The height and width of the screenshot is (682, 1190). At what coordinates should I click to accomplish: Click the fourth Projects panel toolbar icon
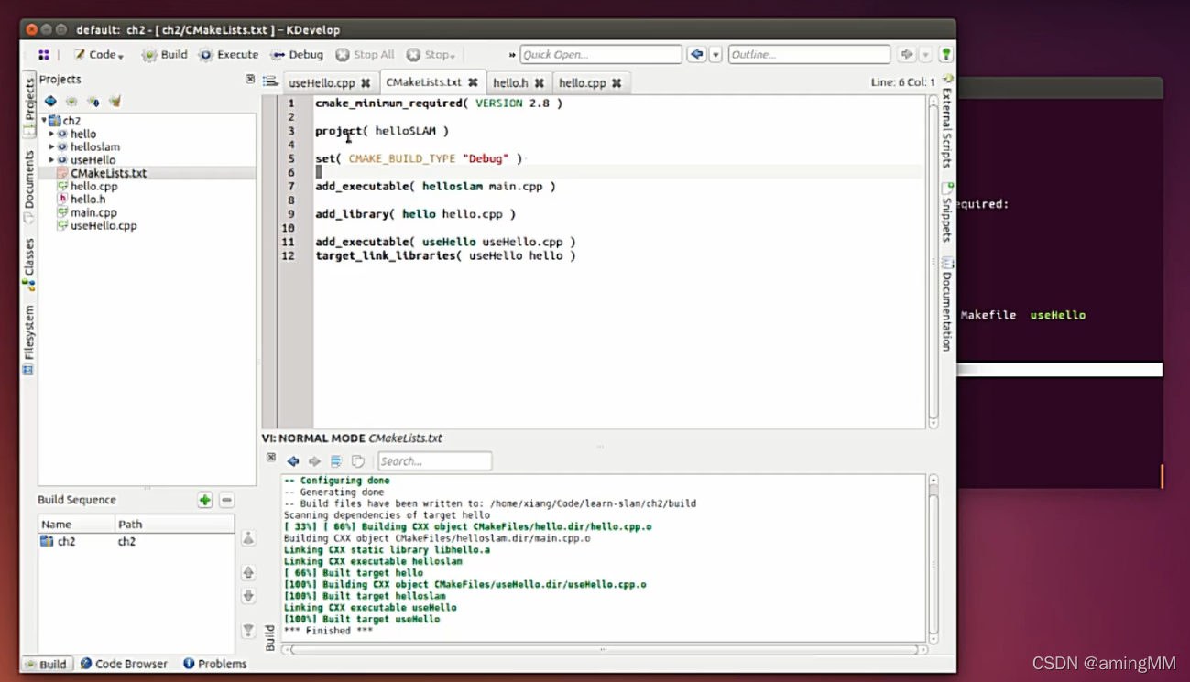(115, 102)
